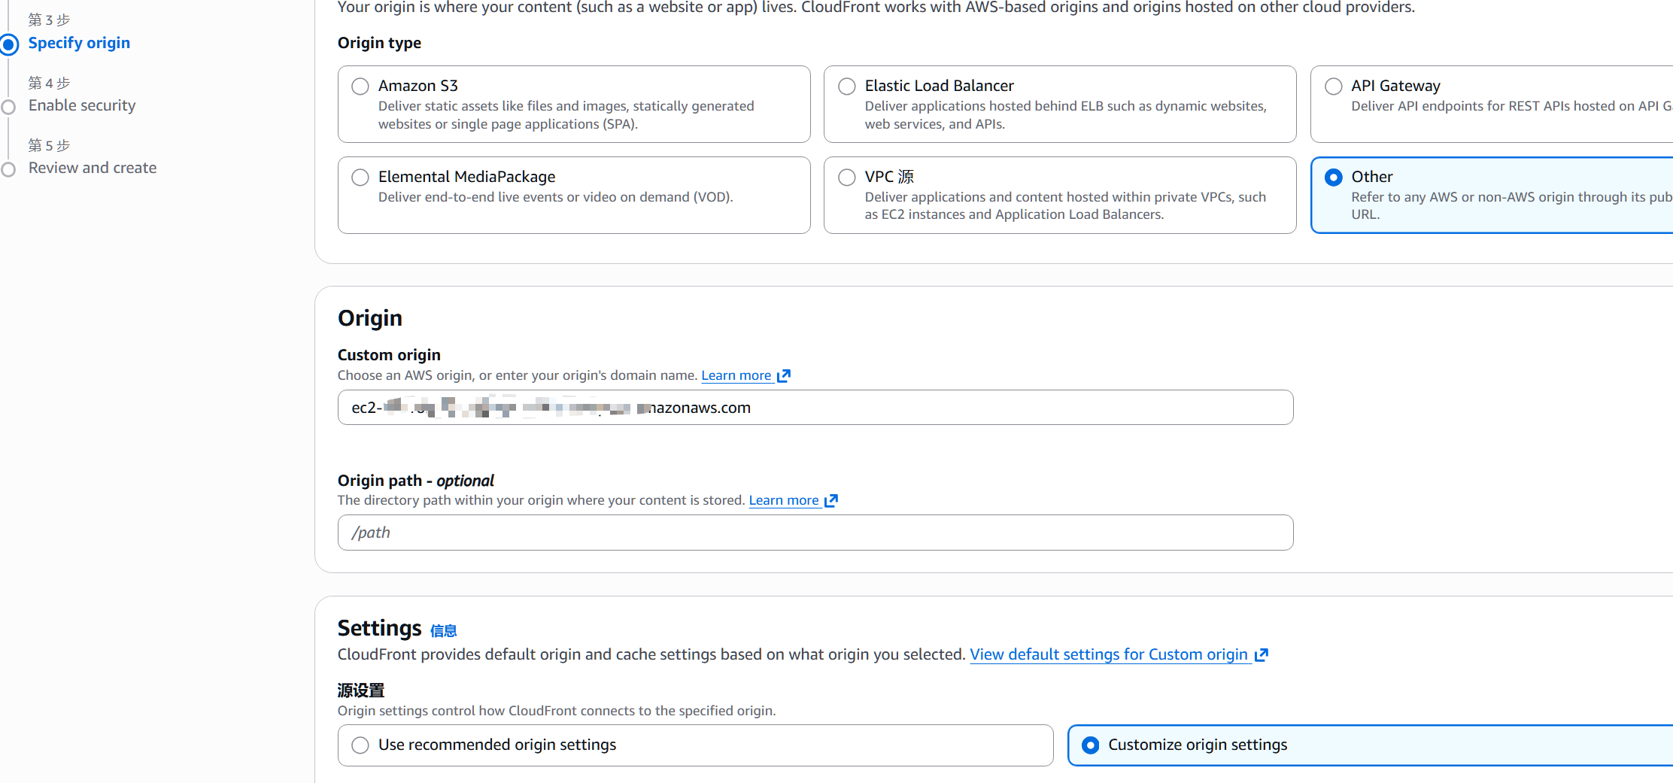The image size is (1673, 783).
Task: Open Learn more link for Custom origin
Action: 736,375
